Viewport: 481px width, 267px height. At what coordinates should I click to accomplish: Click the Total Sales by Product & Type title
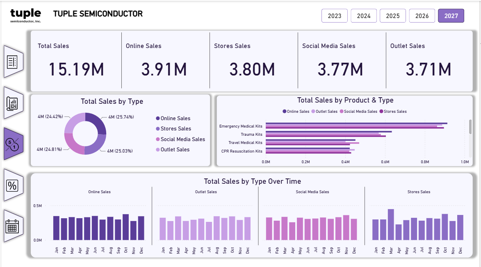345,100
